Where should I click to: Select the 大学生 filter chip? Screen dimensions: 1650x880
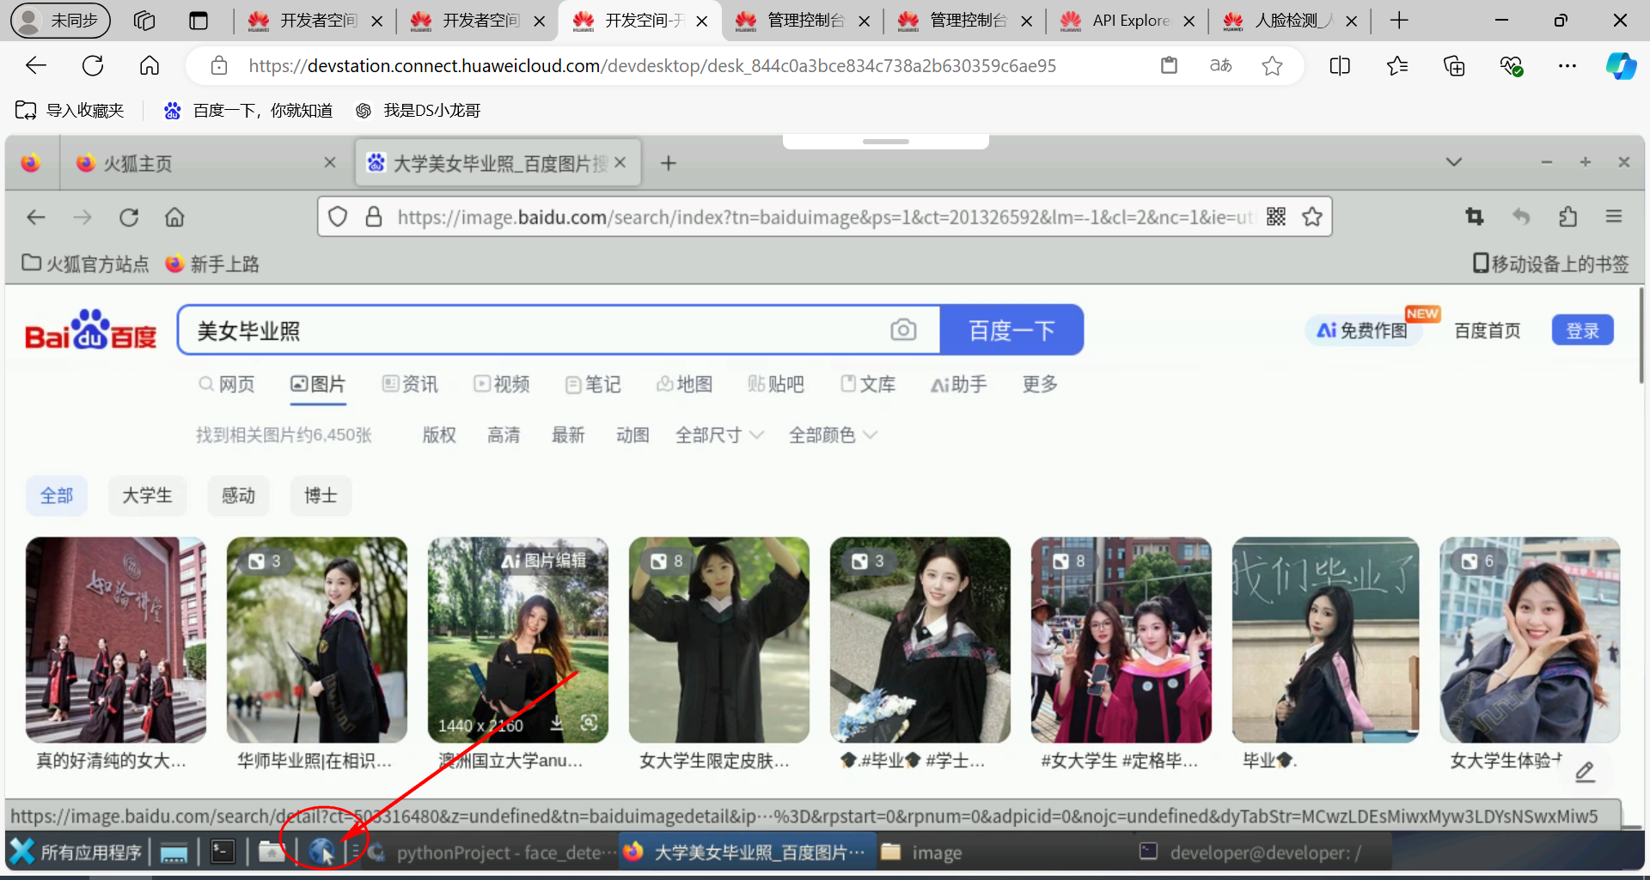(147, 495)
